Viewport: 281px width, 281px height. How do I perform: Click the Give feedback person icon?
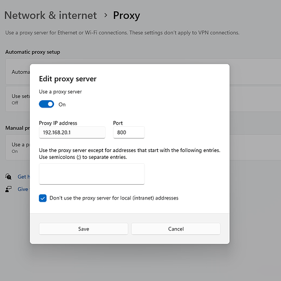pos(8,189)
